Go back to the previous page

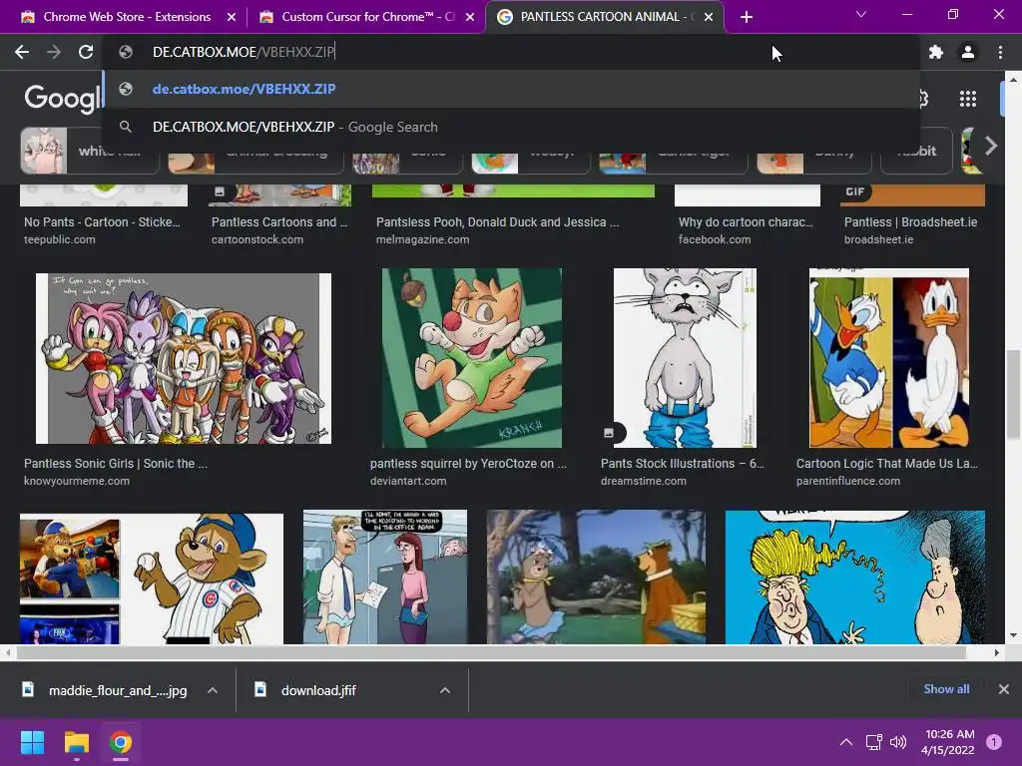[x=22, y=52]
